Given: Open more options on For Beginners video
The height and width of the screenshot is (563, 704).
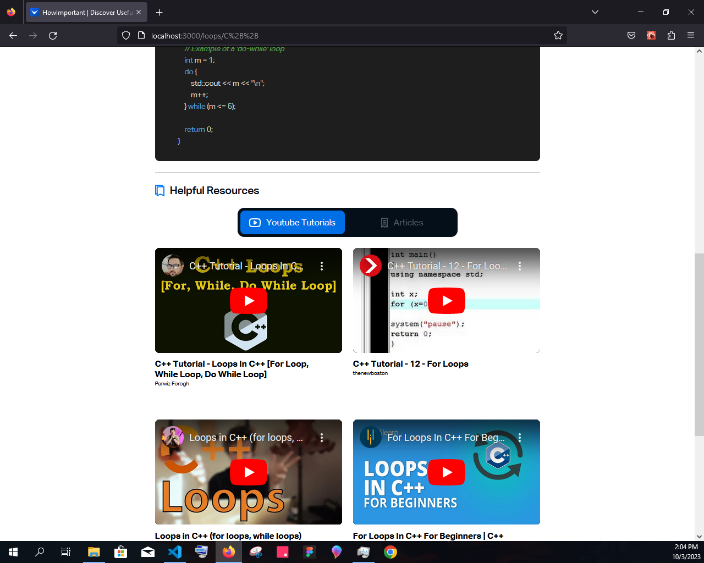Looking at the screenshot, I should click(520, 438).
